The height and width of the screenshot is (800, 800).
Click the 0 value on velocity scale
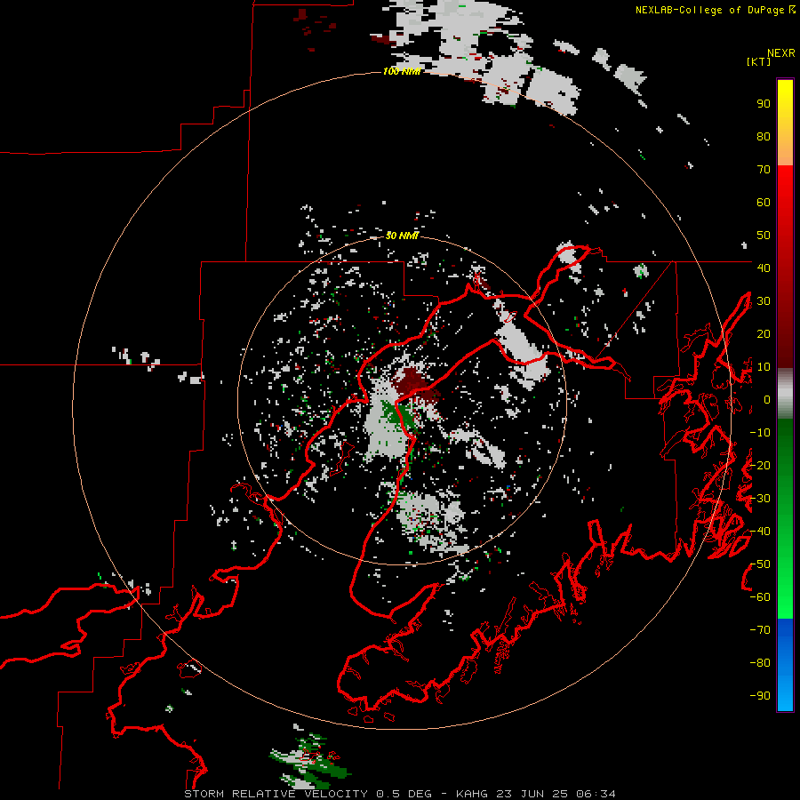point(767,399)
